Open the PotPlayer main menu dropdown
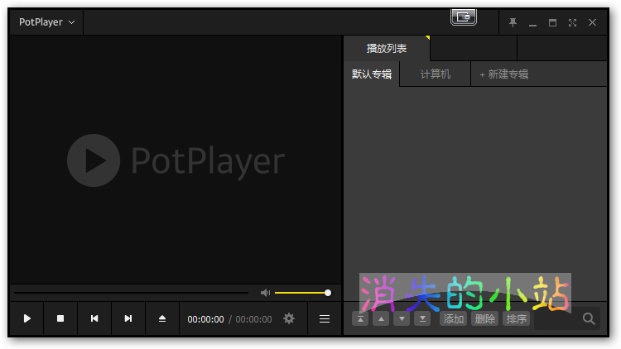Screen dimensions: 621x349 46,22
